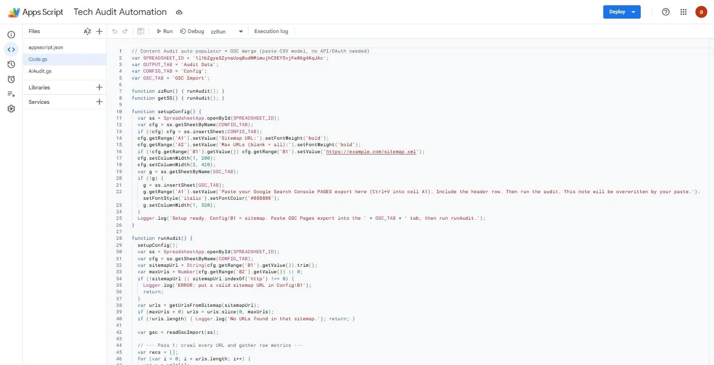Open Project Settings gear icon
This screenshot has height=365, width=714.
(11, 108)
